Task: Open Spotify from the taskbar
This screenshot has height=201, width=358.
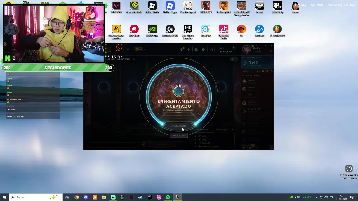Action: tap(168, 197)
